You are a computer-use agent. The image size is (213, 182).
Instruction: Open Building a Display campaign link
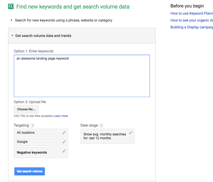click(191, 27)
